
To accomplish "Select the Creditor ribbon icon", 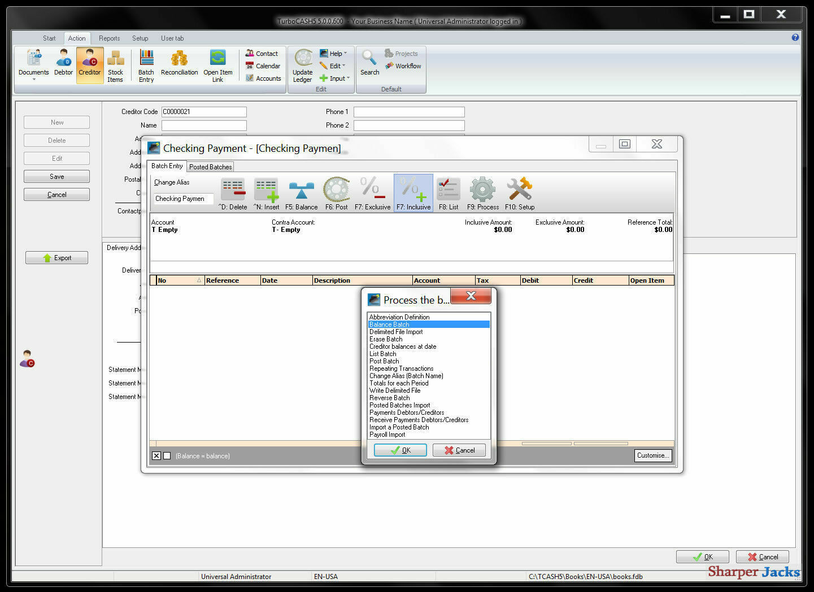I will pos(90,65).
